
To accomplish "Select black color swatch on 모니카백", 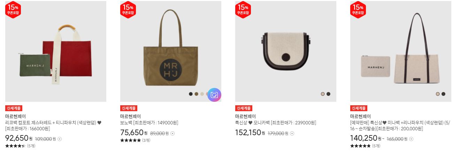I will pos(328,94).
